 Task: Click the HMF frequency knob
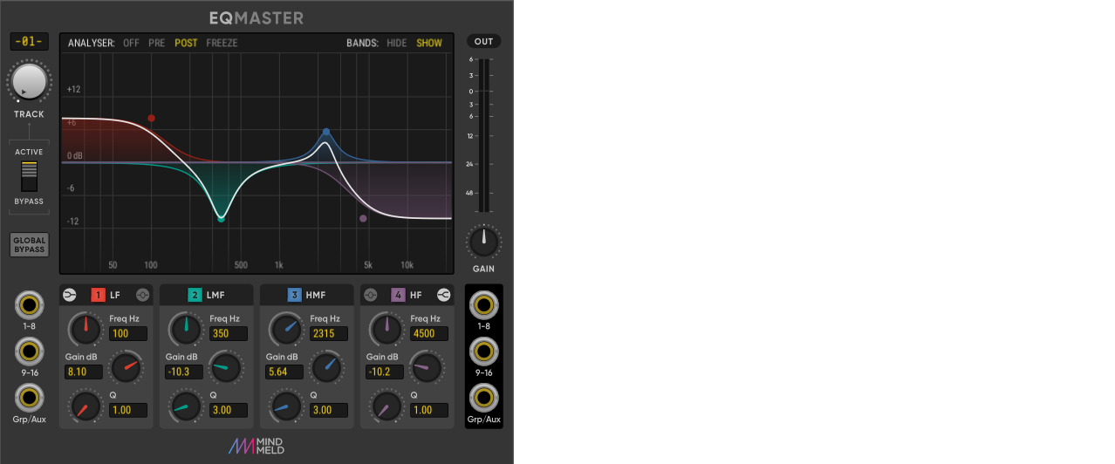click(x=285, y=328)
